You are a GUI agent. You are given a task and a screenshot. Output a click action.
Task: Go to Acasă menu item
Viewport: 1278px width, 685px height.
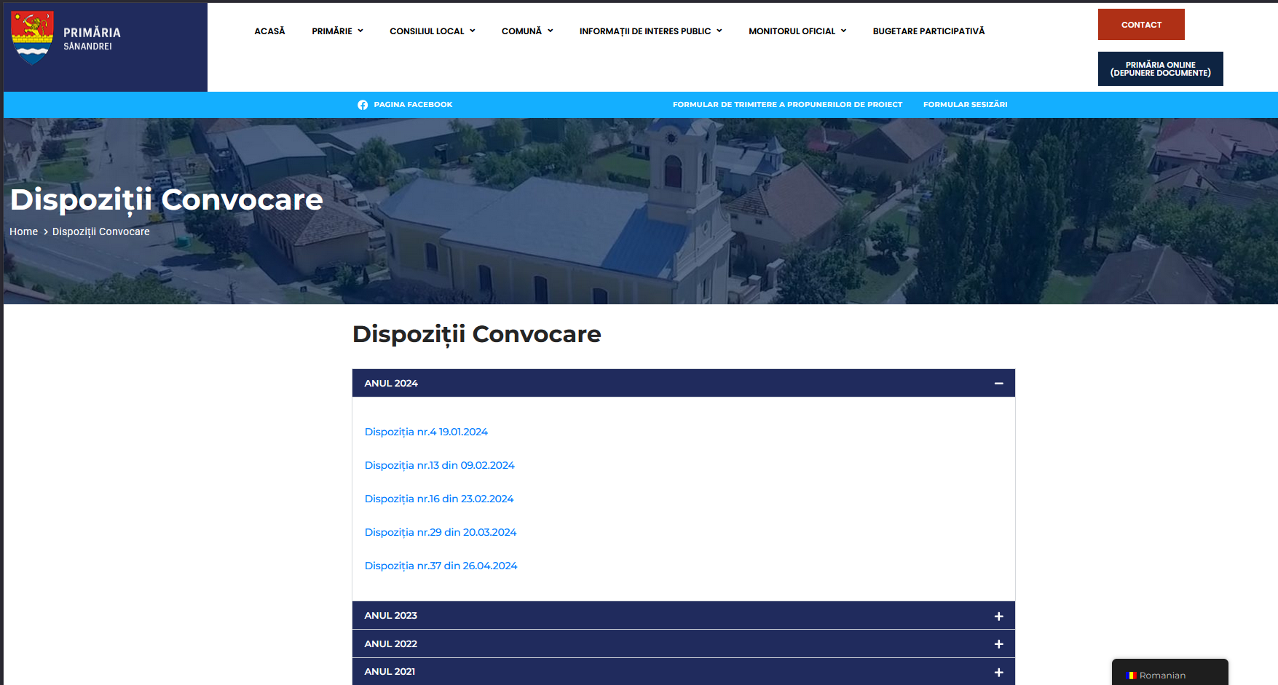[269, 31]
